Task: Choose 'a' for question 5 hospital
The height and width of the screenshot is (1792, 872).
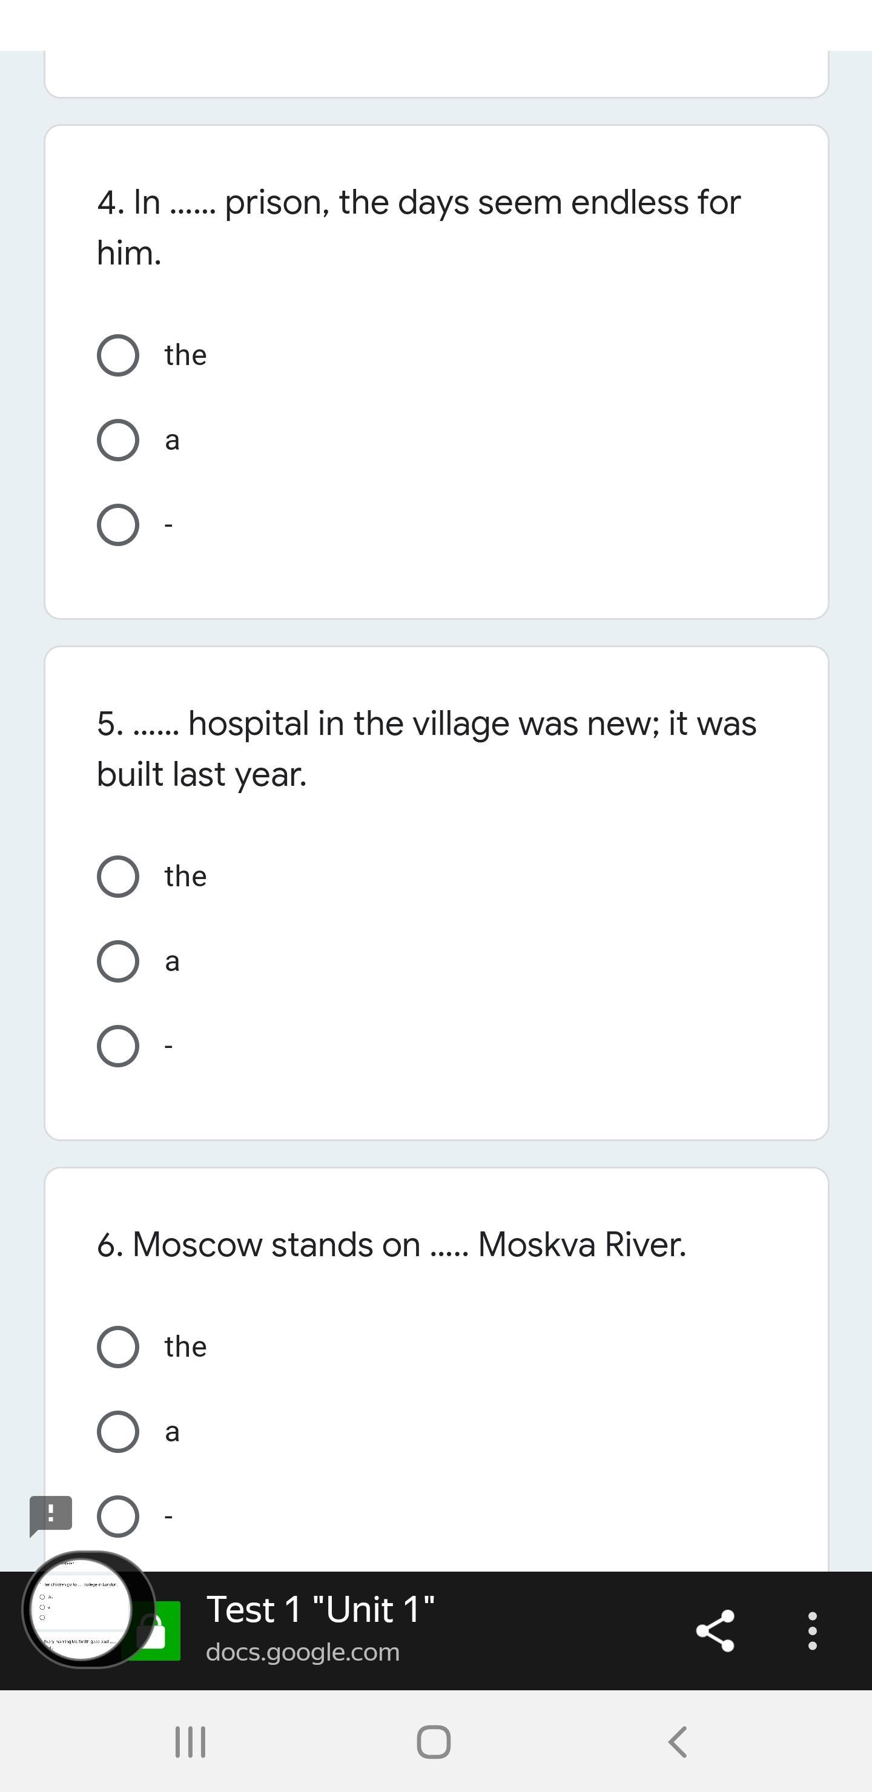Action: [117, 961]
